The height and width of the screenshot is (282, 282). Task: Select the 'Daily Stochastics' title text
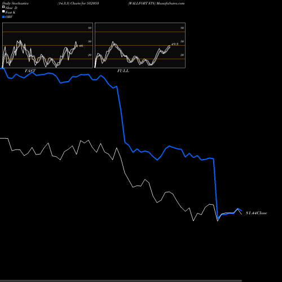pyautogui.click(x=15, y=3)
